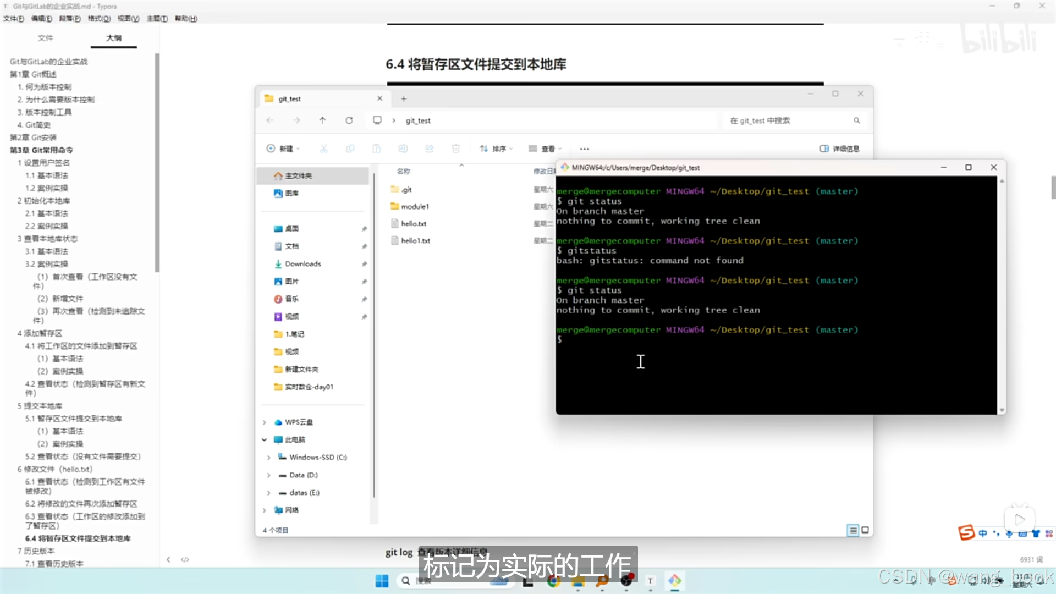
Task: Click the Delete trash icon in Explorer toolbar
Action: point(456,148)
